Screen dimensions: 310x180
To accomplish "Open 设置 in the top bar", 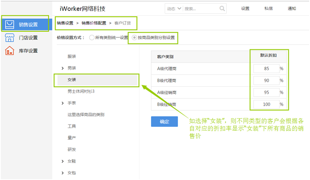I will click(x=245, y=8).
